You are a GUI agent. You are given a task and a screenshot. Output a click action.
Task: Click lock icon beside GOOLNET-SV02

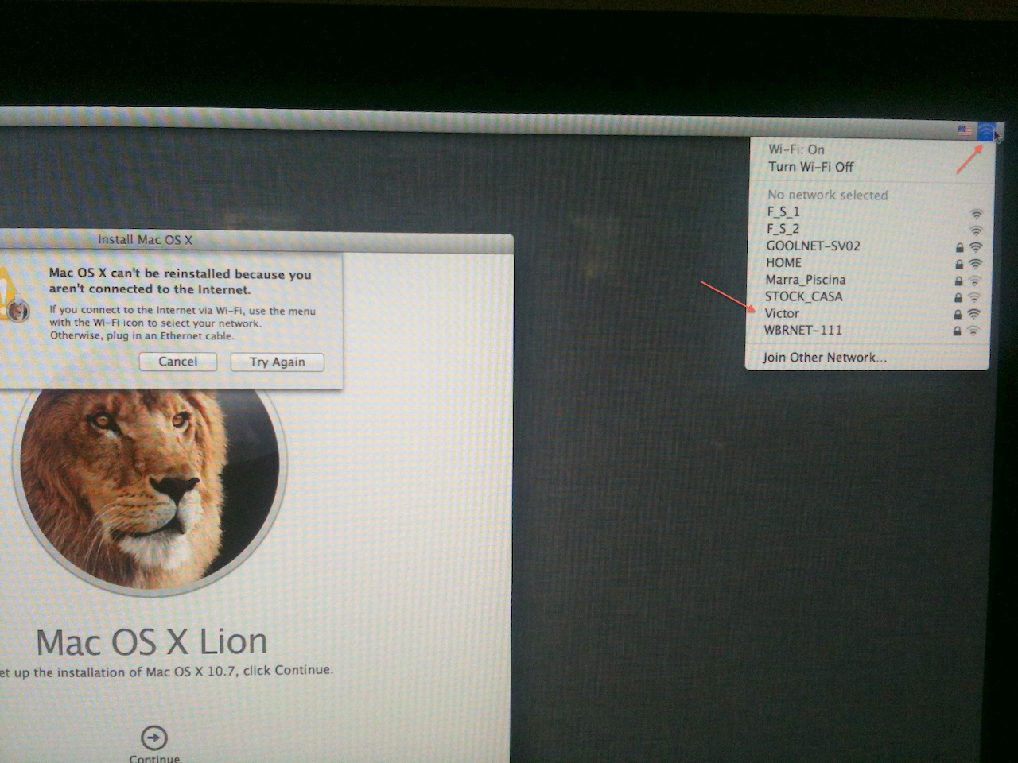pyautogui.click(x=959, y=247)
